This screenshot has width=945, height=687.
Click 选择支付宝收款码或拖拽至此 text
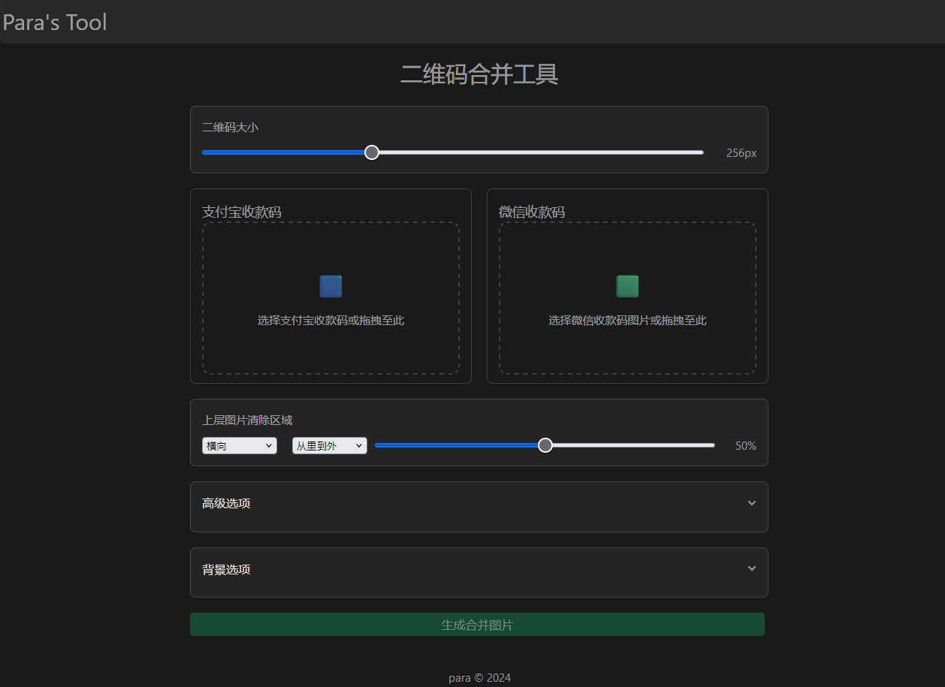point(331,321)
